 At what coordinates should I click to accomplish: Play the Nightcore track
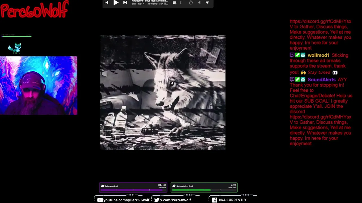(116, 3)
